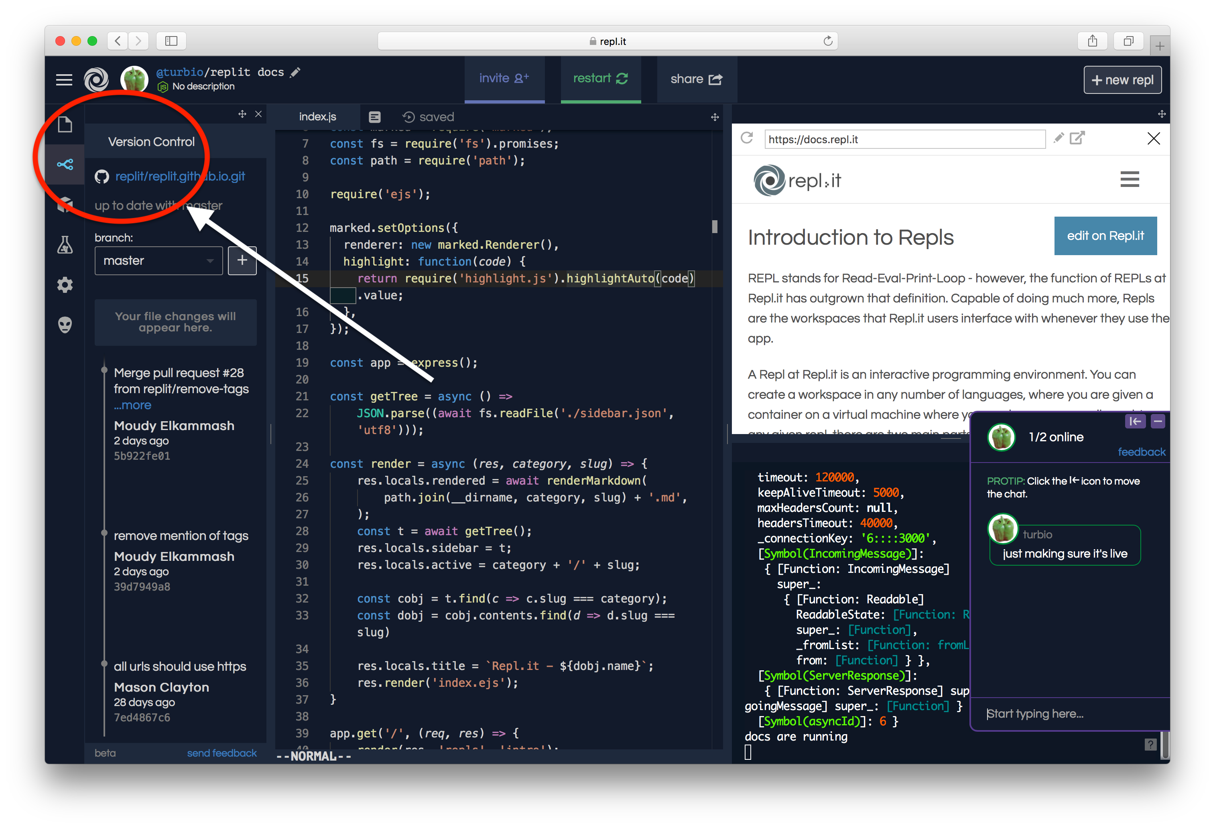The image size is (1215, 828).
Task: Click 'edit on Repl.it' button
Action: (1105, 236)
